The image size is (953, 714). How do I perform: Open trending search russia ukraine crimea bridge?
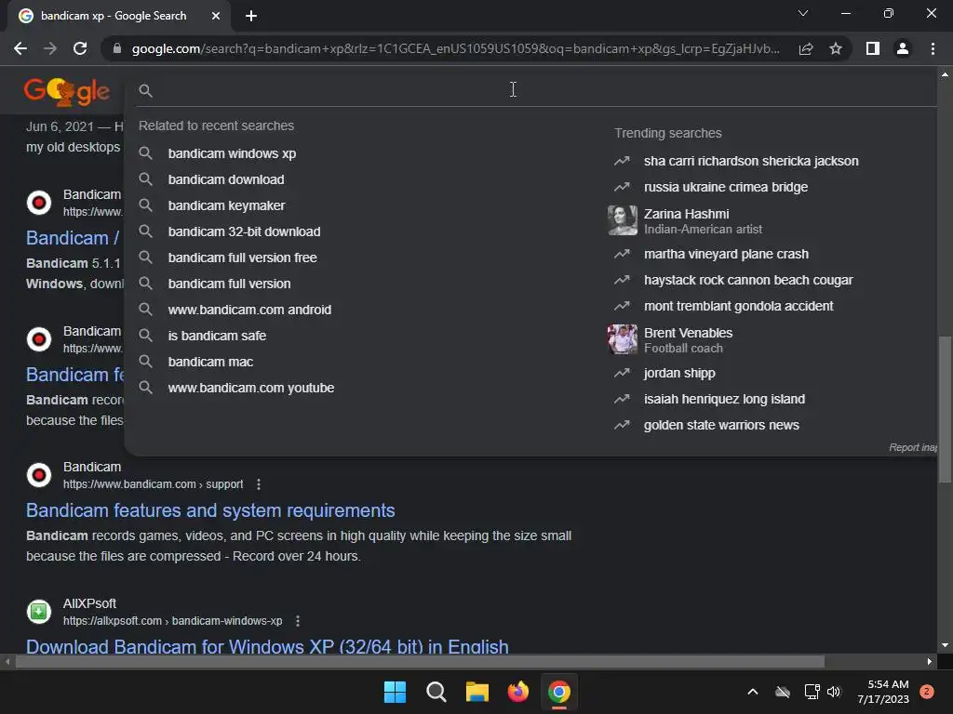tap(726, 187)
